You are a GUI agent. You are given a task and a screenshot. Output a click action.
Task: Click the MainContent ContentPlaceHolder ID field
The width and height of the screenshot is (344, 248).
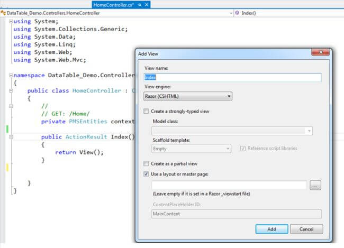[236, 214]
